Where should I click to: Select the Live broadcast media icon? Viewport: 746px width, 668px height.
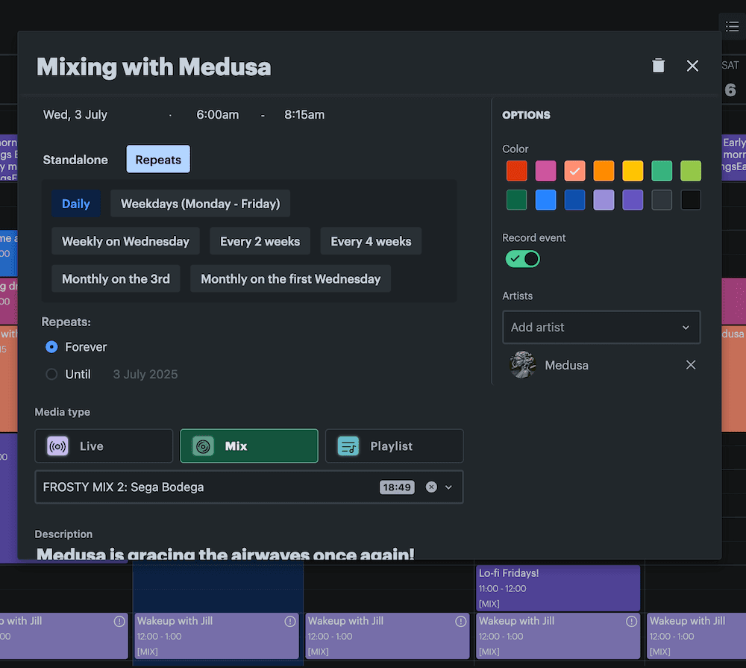pyautogui.click(x=58, y=446)
